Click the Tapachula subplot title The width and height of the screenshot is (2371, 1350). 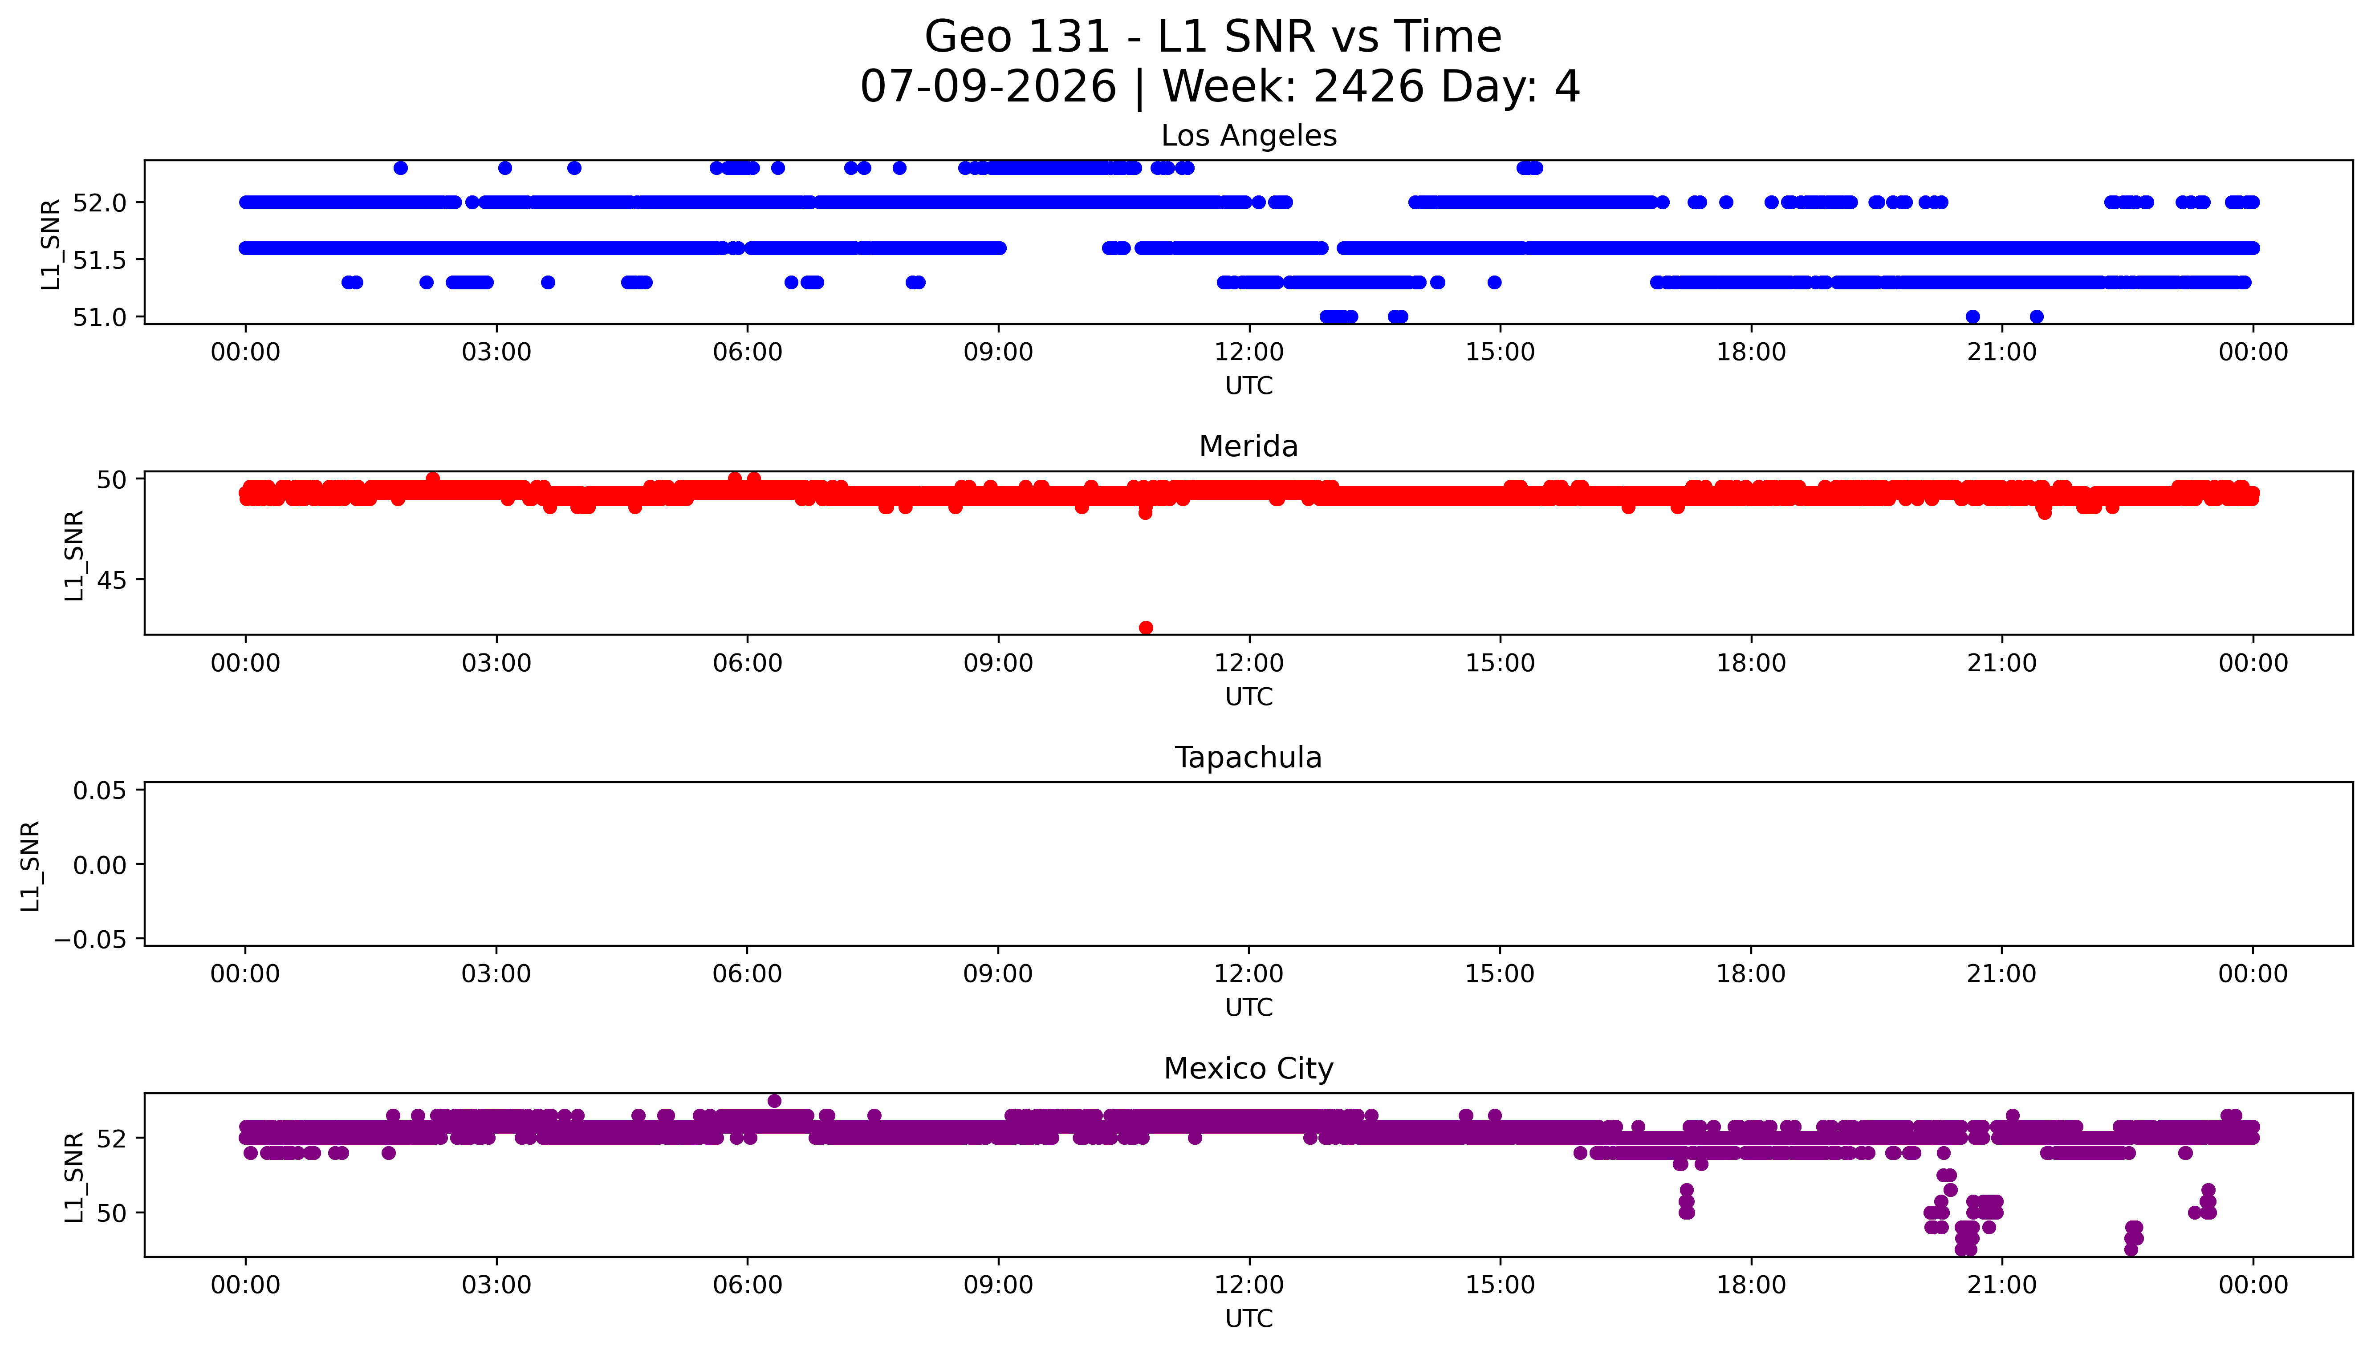point(1248,758)
